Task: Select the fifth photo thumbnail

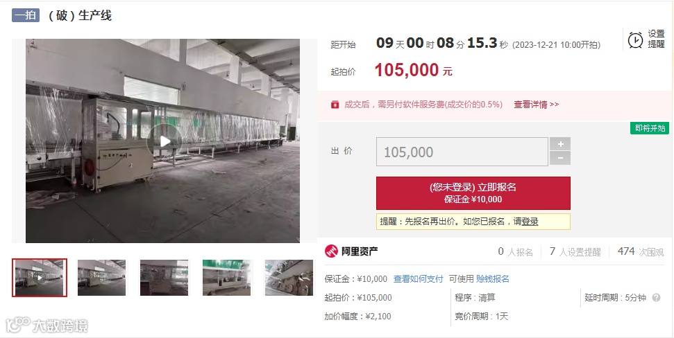Action: (x=289, y=278)
